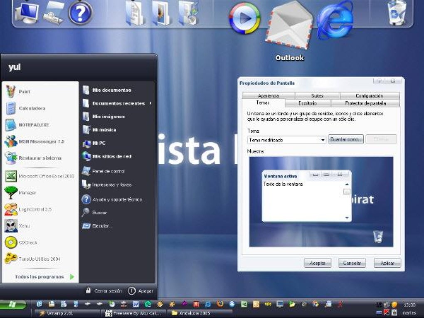The height and width of the screenshot is (318, 424).
Task: Click Aceptar in Propiedades de Pantalla
Action: 318,263
